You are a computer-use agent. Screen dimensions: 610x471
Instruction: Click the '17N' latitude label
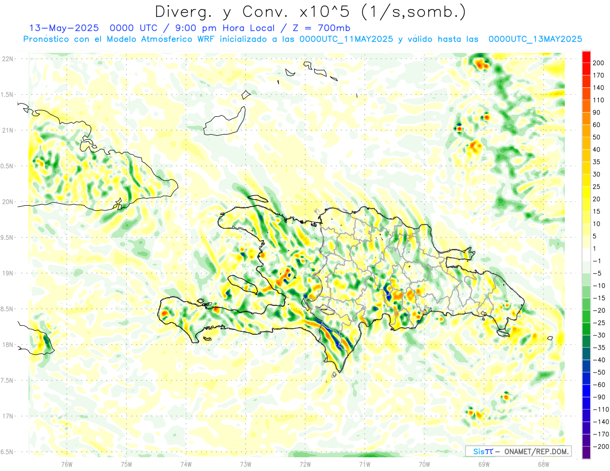click(x=8, y=416)
